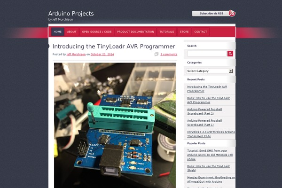Click the Arduino Projects site title
282x188 pixels.
(x=71, y=14)
